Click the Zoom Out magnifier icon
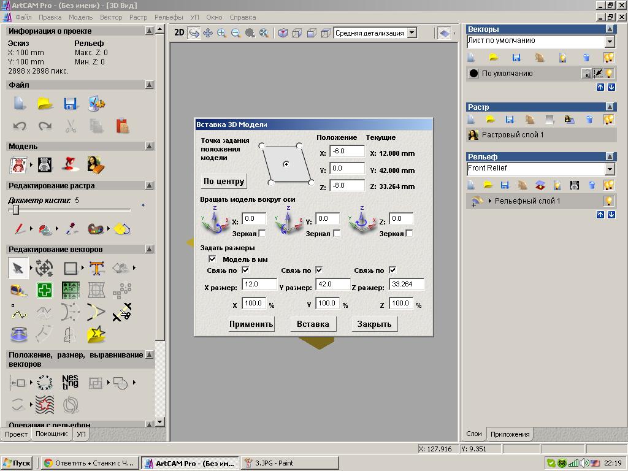The height and width of the screenshot is (471, 628). [236, 33]
